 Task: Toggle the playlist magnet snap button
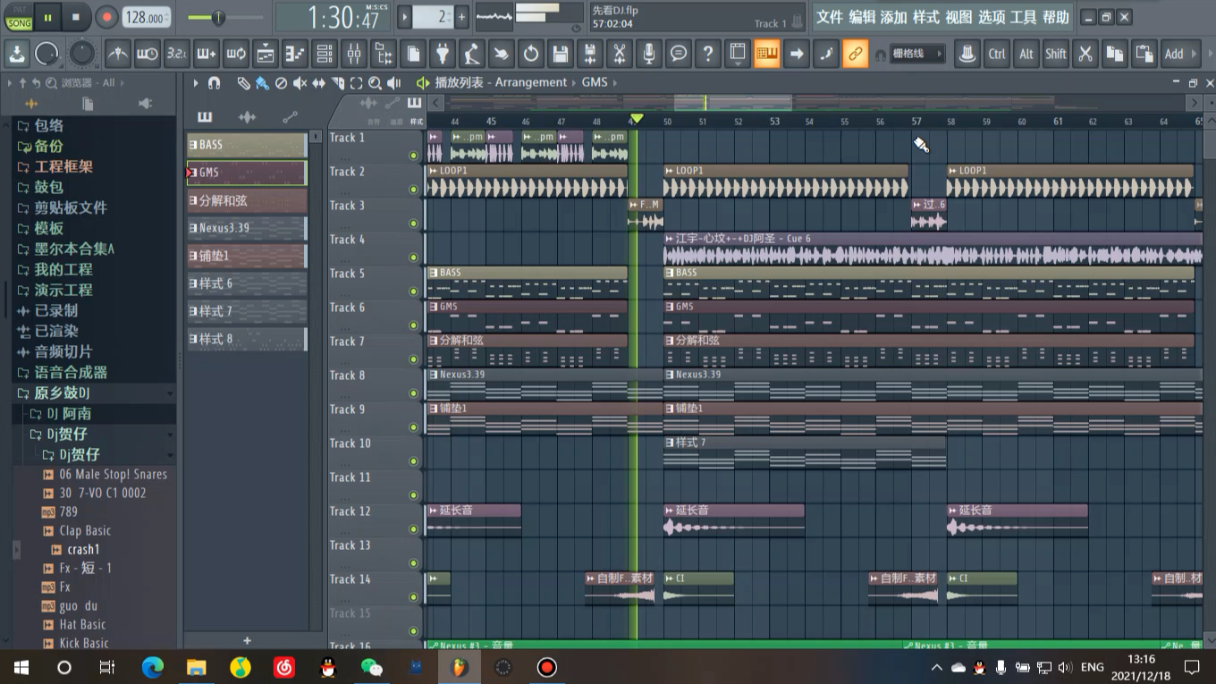pos(214,83)
